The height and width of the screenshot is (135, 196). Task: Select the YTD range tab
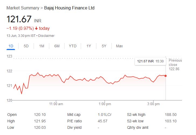(72, 46)
